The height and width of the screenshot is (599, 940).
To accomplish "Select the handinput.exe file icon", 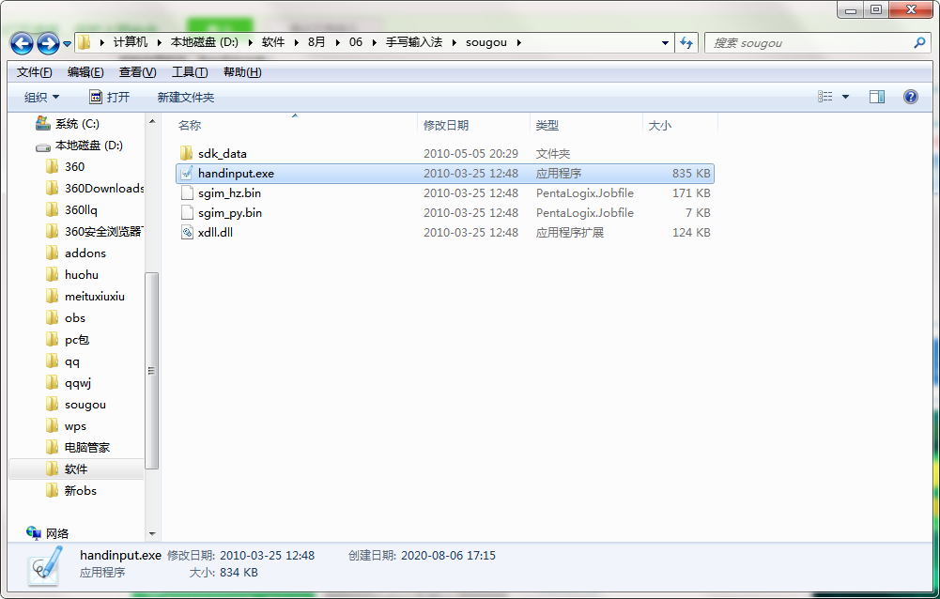I will coord(187,174).
